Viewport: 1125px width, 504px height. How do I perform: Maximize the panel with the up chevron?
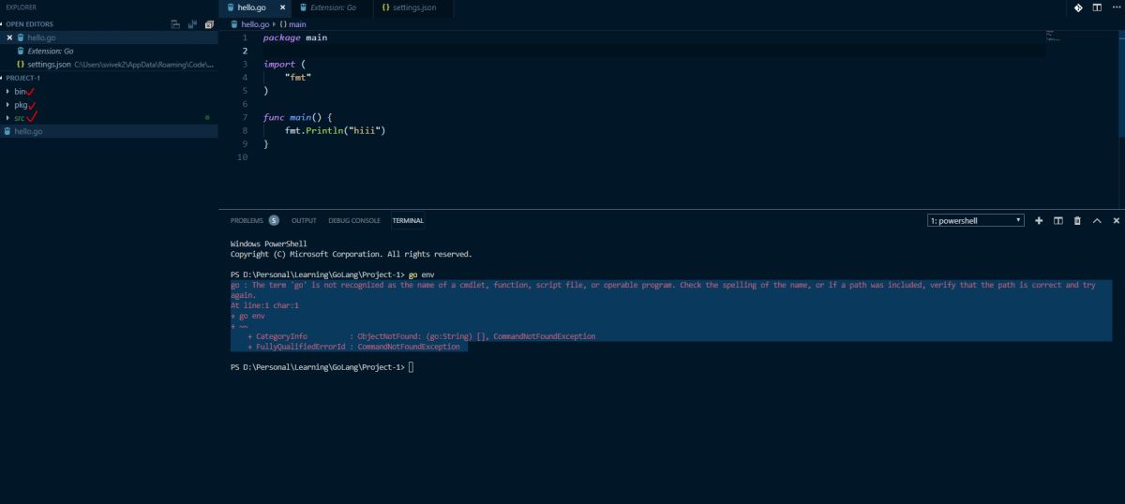pos(1097,220)
